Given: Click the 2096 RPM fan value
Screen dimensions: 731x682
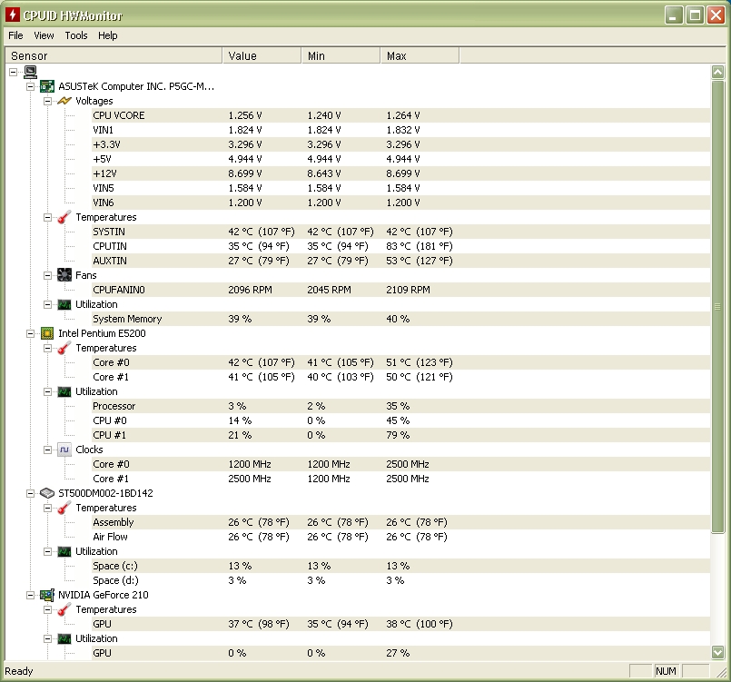Looking at the screenshot, I should click(250, 290).
